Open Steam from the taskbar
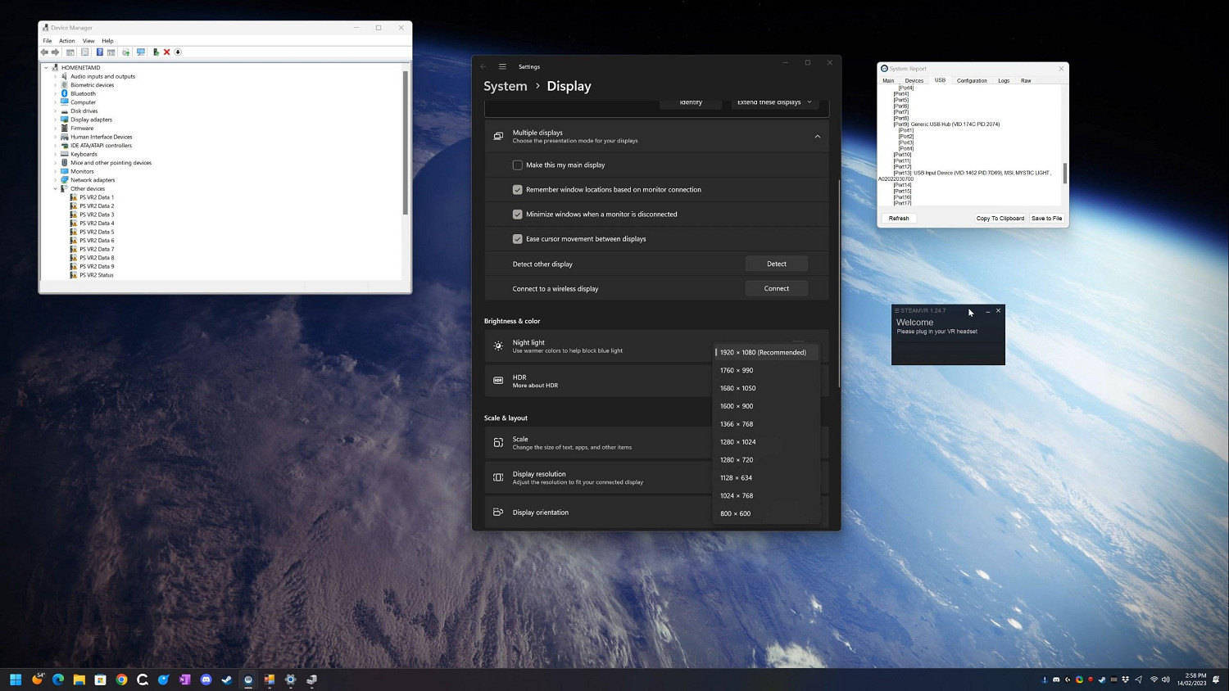 tap(227, 680)
